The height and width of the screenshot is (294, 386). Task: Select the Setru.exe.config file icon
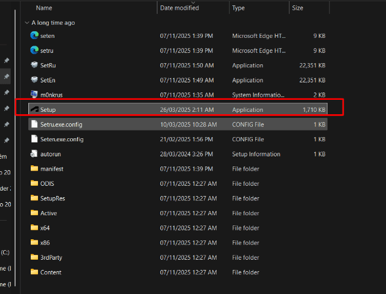[34, 124]
